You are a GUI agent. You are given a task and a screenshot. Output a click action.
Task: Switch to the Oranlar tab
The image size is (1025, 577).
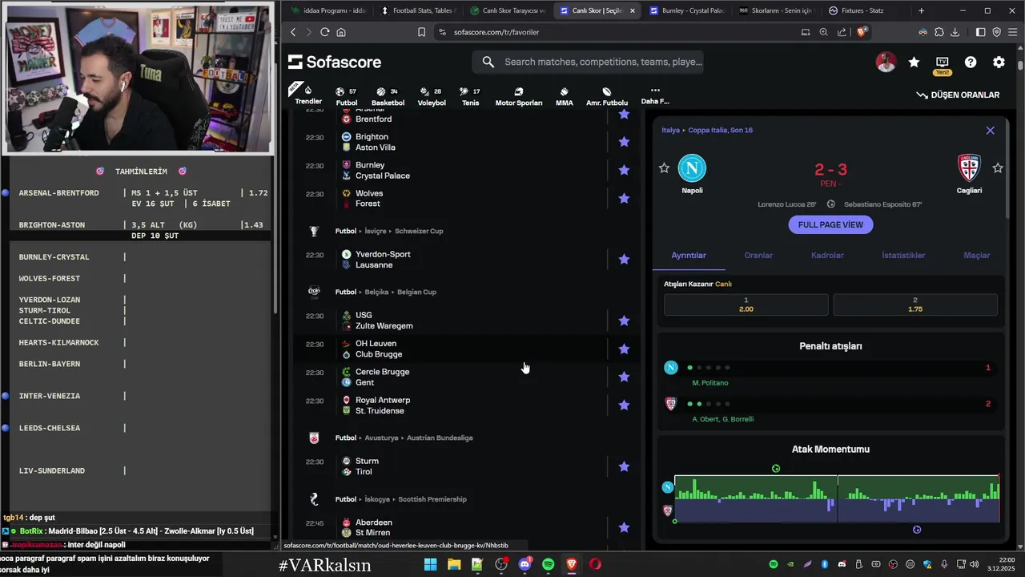[758, 255]
